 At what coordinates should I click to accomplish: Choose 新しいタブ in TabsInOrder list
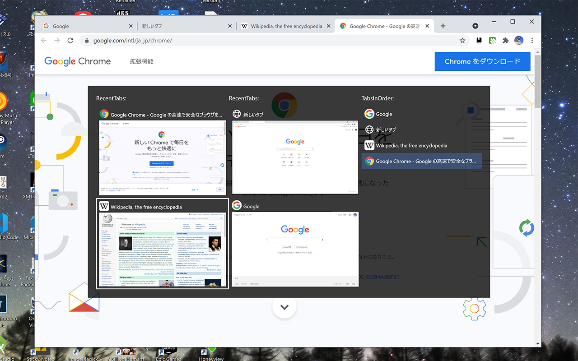[421, 130]
